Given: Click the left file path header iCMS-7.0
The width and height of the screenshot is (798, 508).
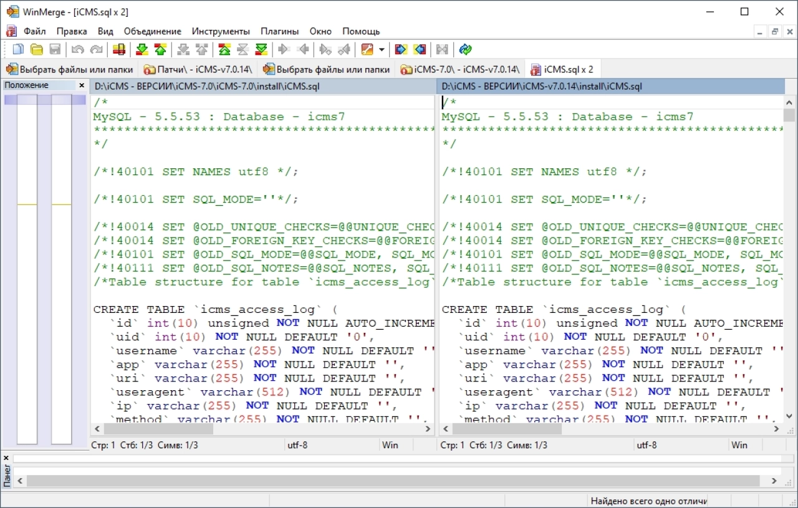Looking at the screenshot, I should 263,87.
